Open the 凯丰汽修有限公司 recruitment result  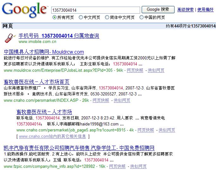pyautogui.click(x=79, y=148)
